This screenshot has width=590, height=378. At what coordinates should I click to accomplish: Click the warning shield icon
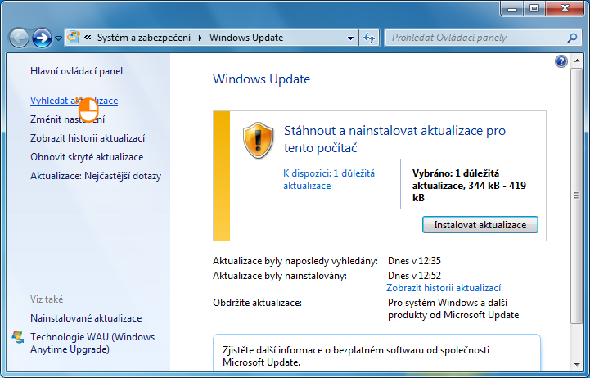(258, 140)
